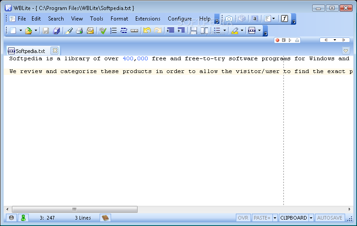Expand the TXT file type dropdown
This screenshot has height=226, width=357.
coord(259,31)
